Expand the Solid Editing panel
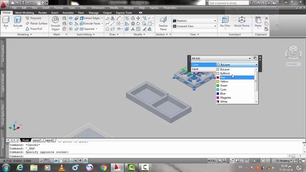The image size is (306, 172). click(x=86, y=34)
